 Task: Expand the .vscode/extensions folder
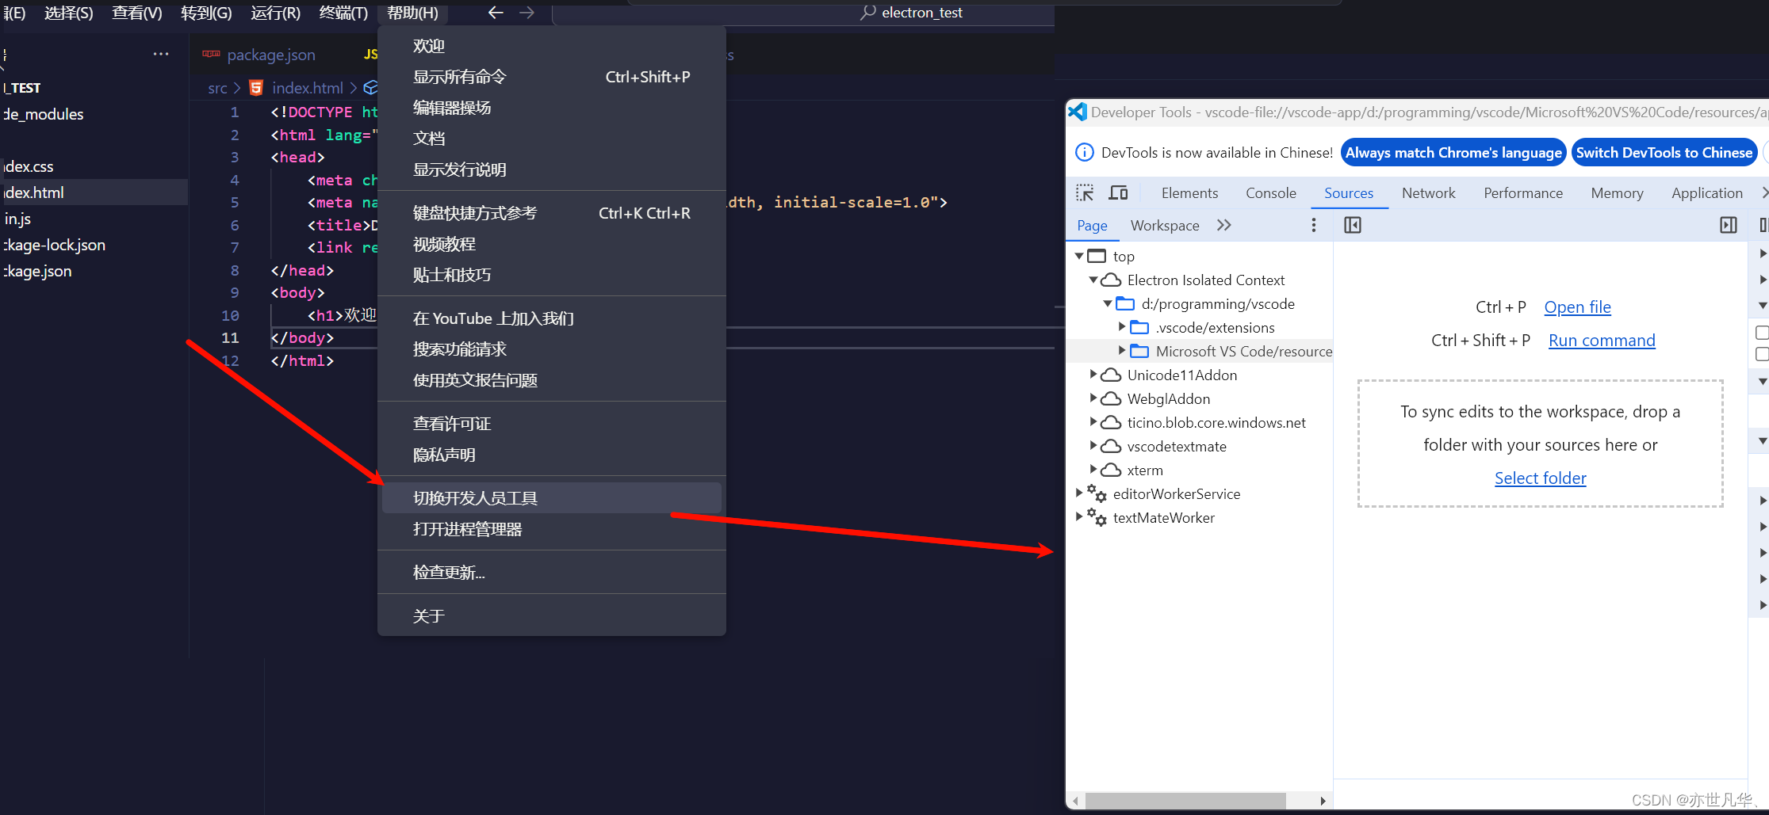(x=1122, y=326)
